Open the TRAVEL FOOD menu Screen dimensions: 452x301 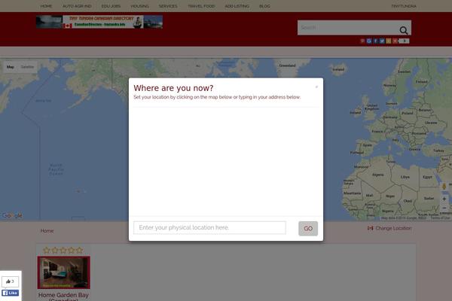pyautogui.click(x=201, y=6)
